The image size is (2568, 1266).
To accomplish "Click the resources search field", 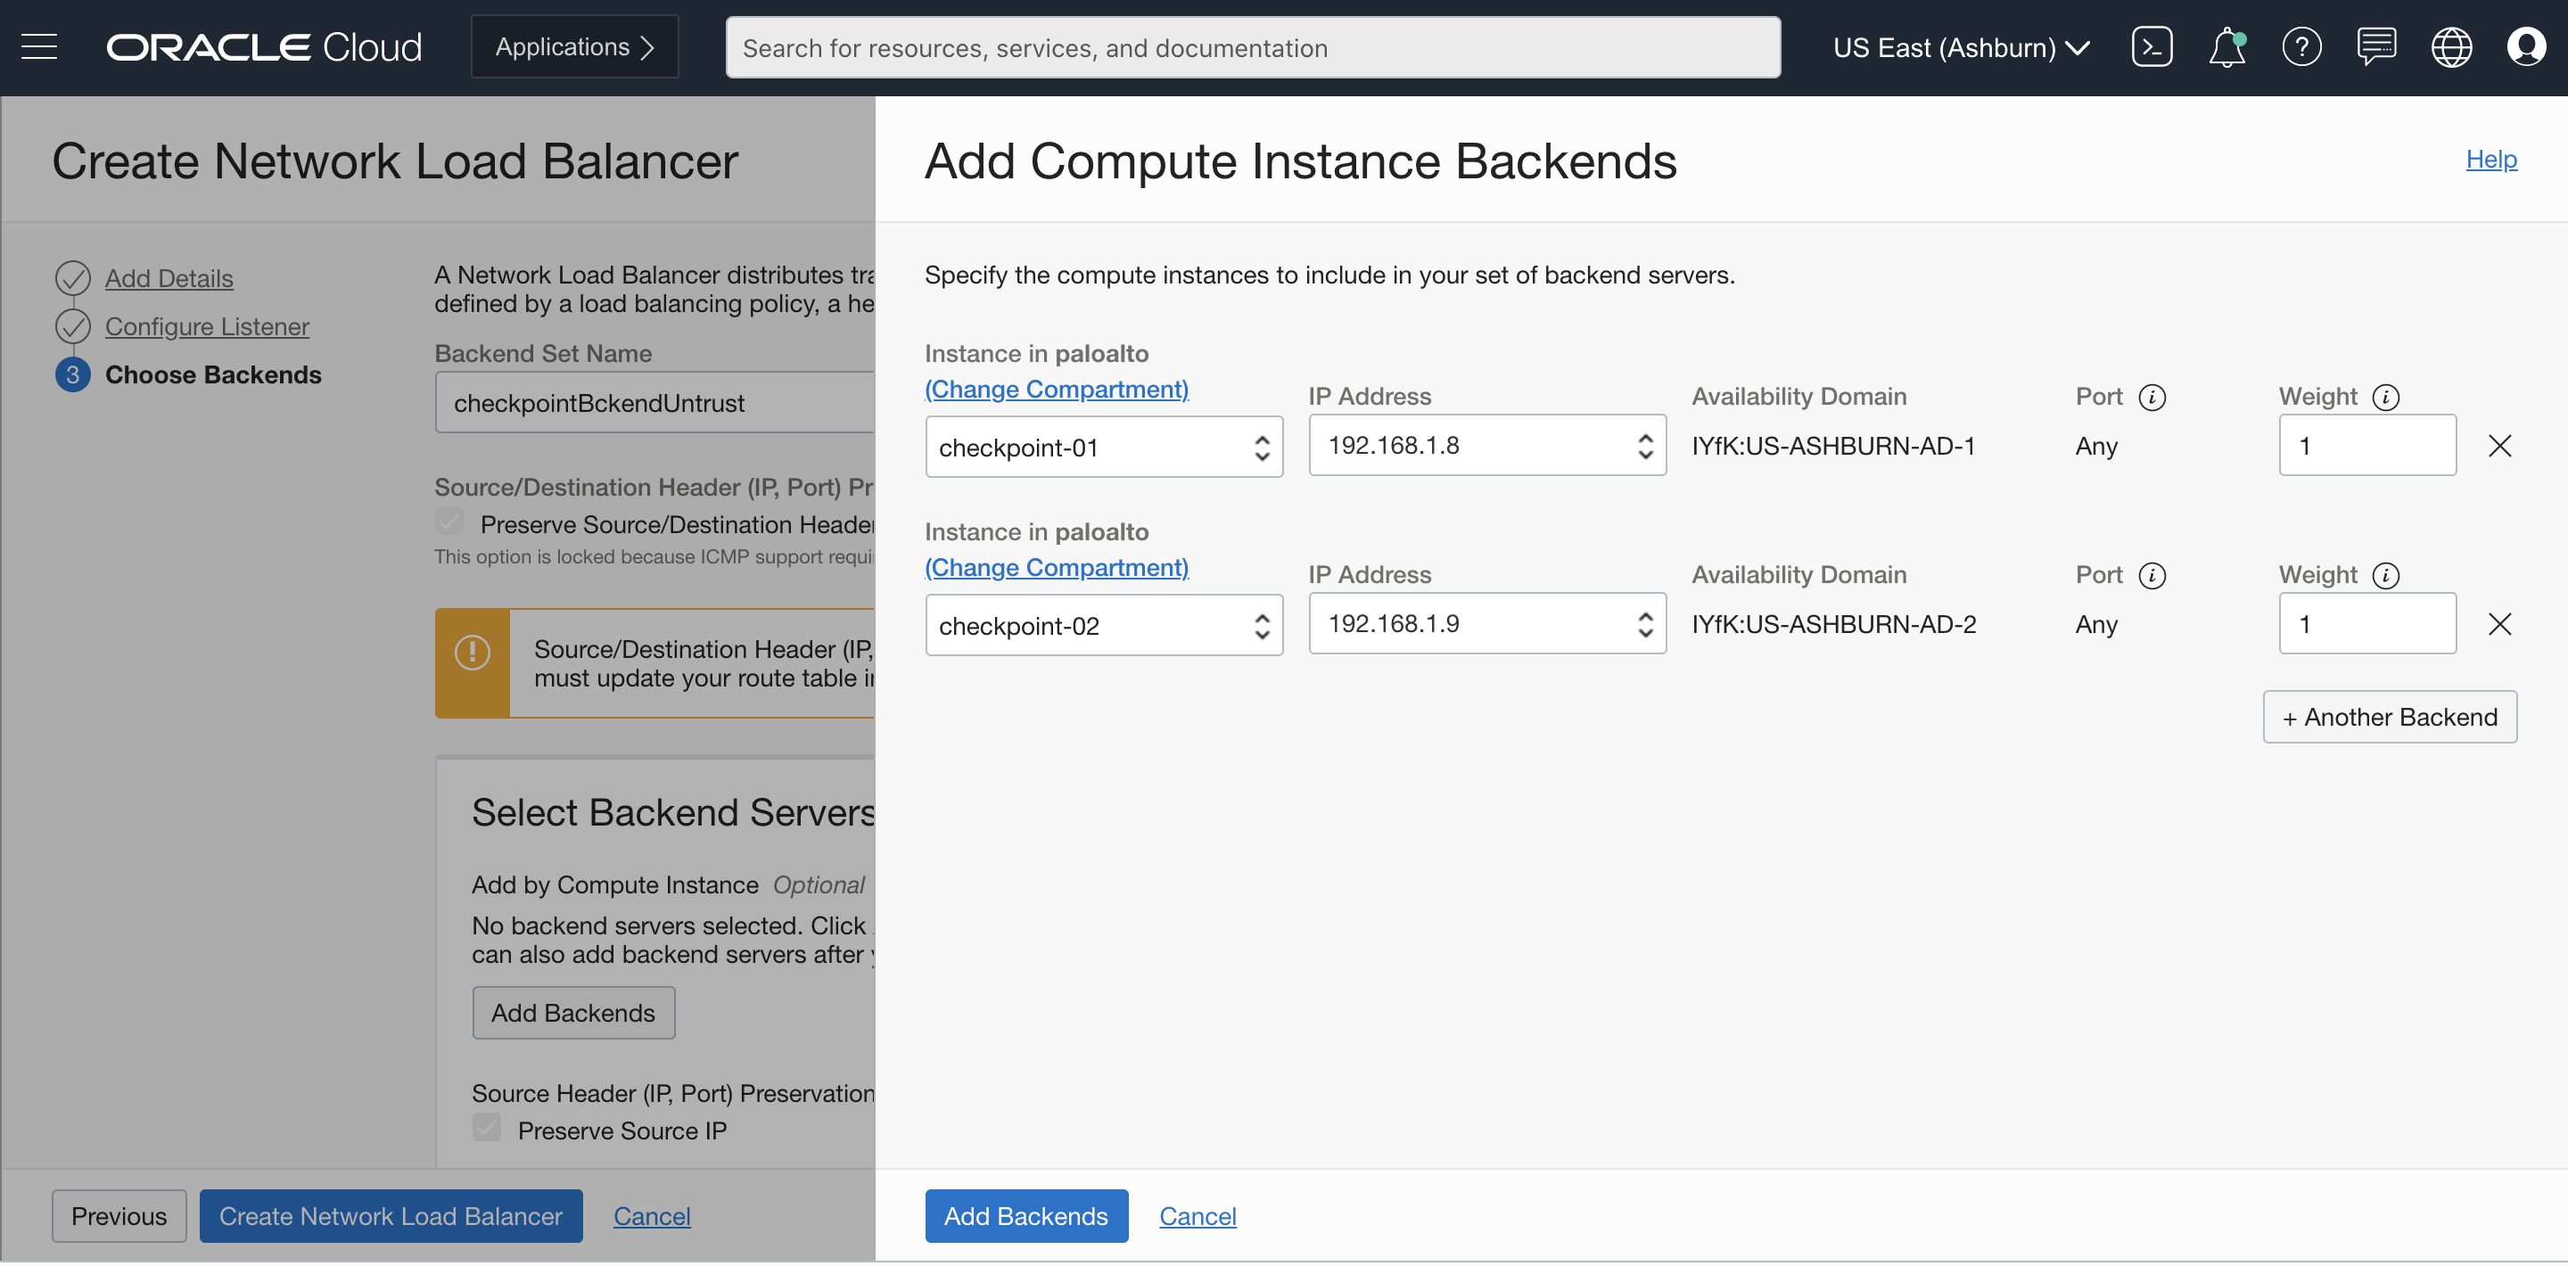I will click(x=1251, y=45).
